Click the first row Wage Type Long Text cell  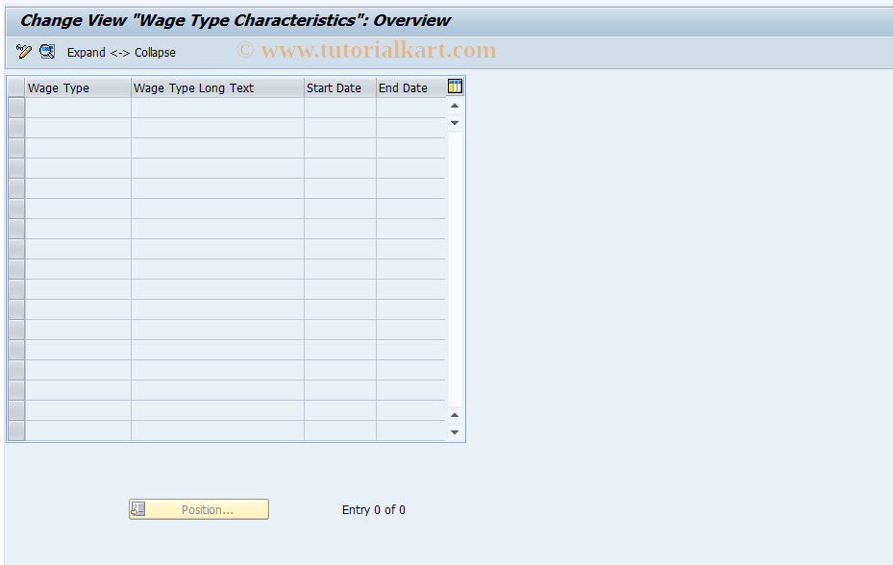tap(217, 108)
